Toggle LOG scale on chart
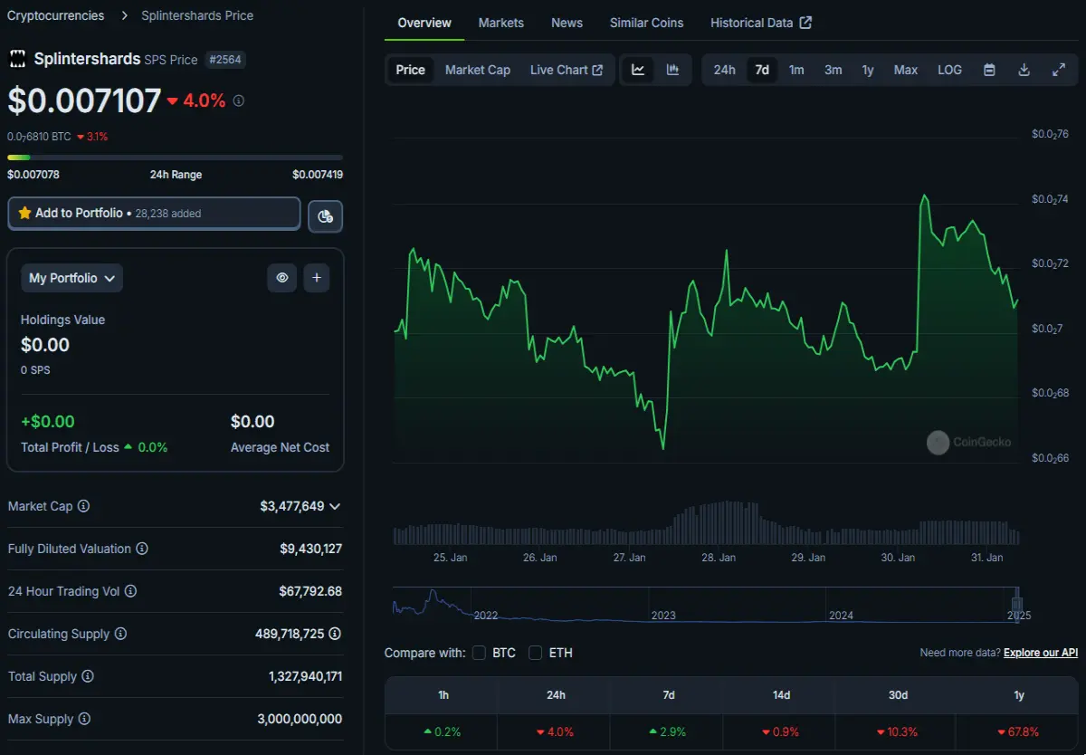 coord(949,70)
